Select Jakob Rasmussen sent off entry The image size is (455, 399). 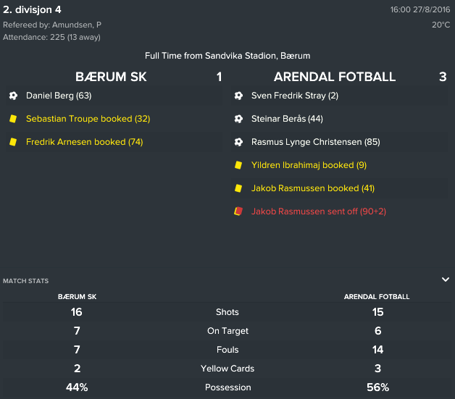(319, 211)
